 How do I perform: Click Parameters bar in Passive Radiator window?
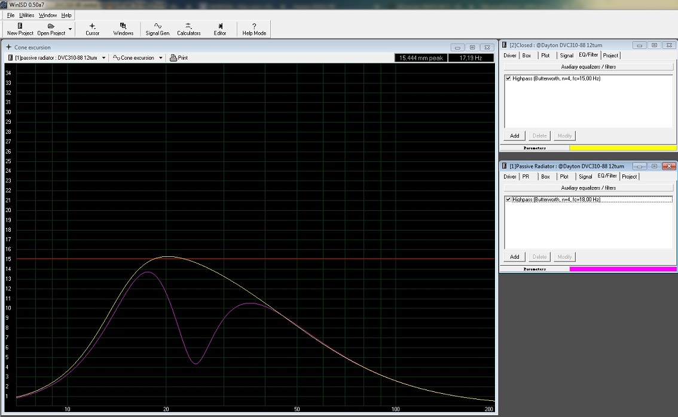point(535,269)
